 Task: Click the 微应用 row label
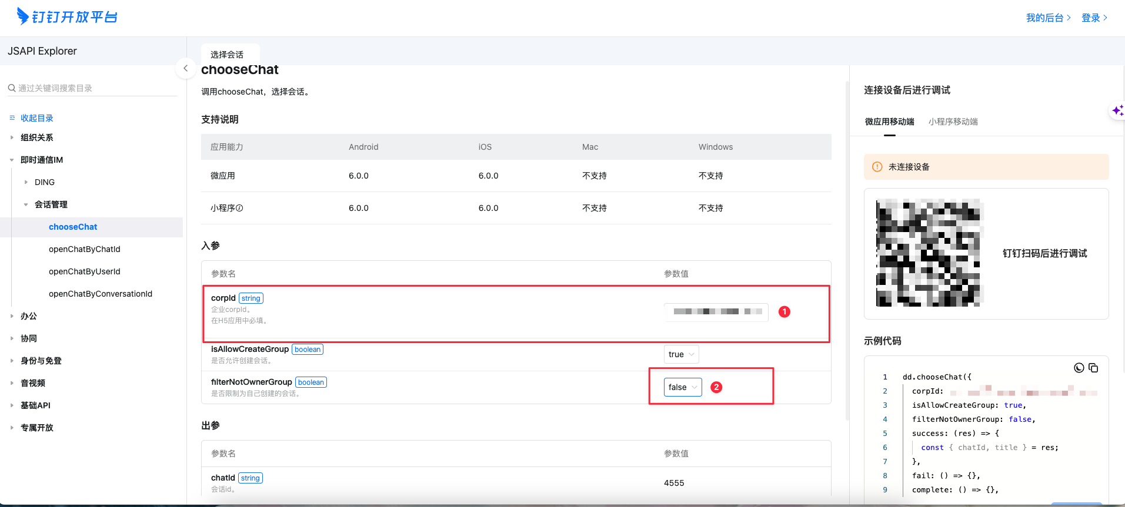tap(223, 176)
